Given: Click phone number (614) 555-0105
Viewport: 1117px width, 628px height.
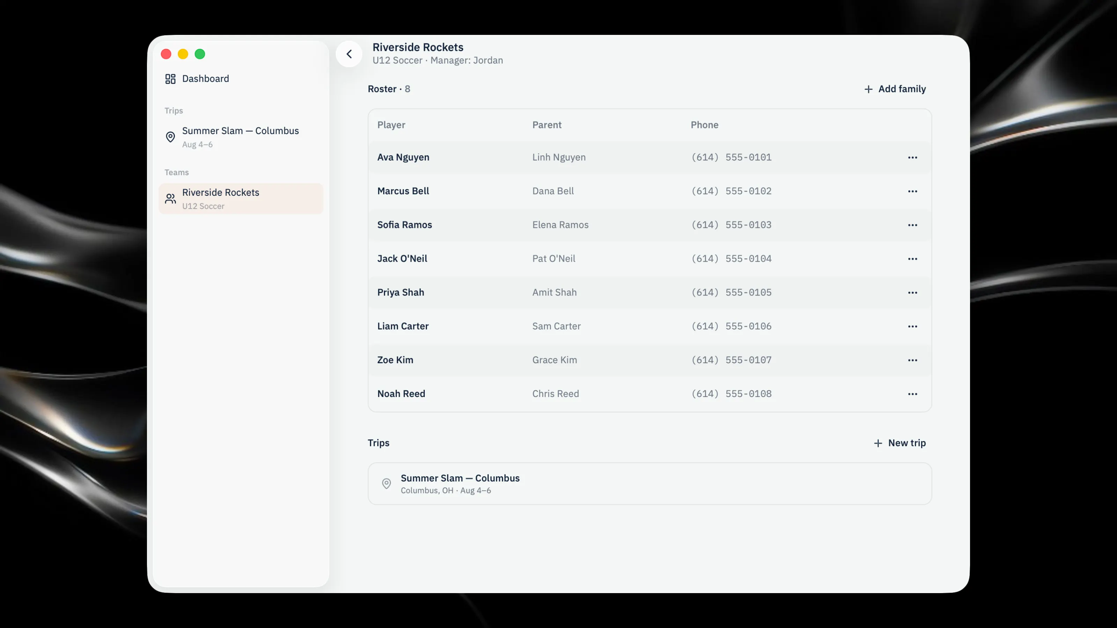Looking at the screenshot, I should pos(732,293).
